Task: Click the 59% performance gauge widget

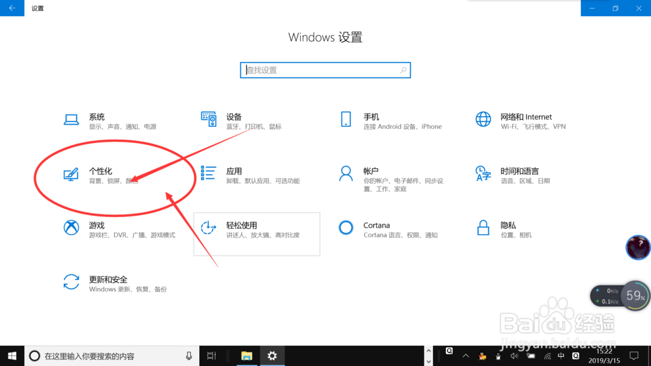Action: [x=635, y=295]
